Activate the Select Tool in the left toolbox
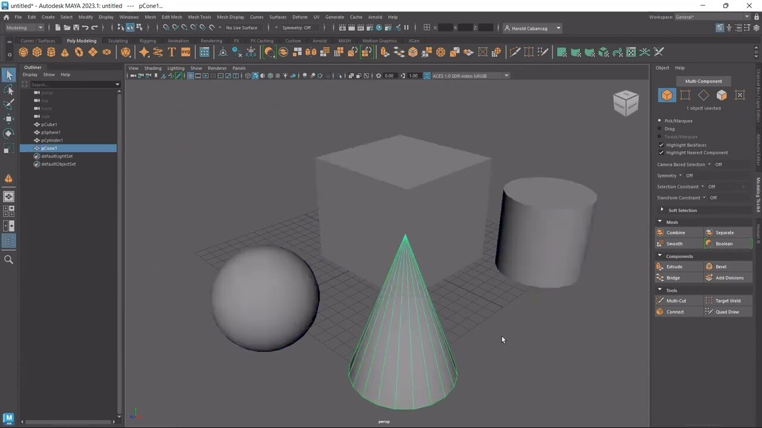762x428 pixels. [x=8, y=75]
